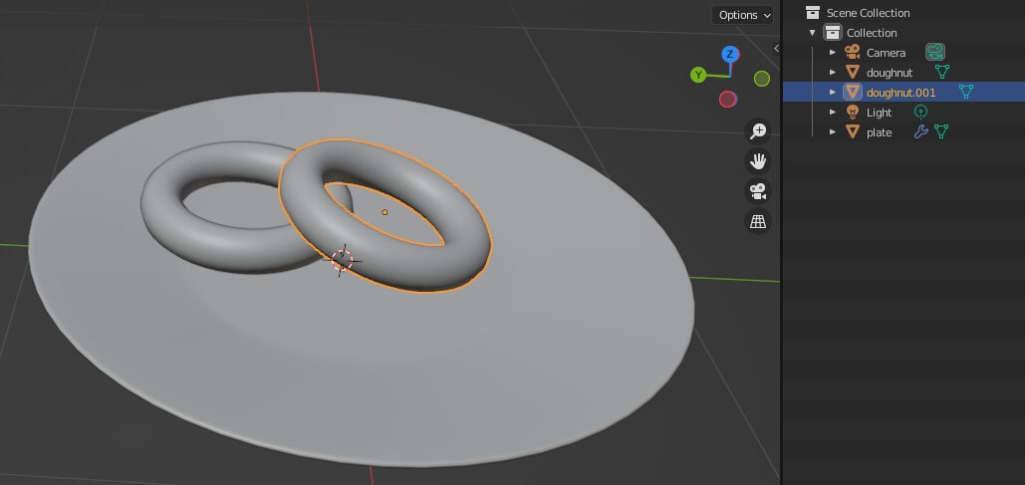
Task: Click the highlighted doughnut.001 object icon
Action: 853,93
